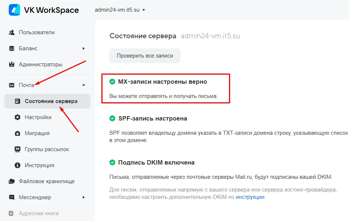Click the Почта envelope icon
The width and height of the screenshot is (349, 221).
pyautogui.click(x=12, y=85)
